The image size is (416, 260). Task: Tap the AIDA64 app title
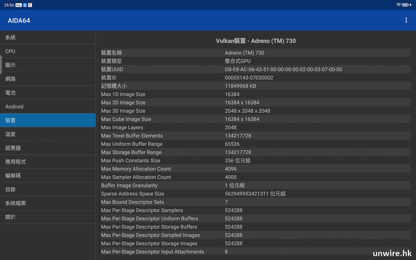pyautogui.click(x=19, y=21)
